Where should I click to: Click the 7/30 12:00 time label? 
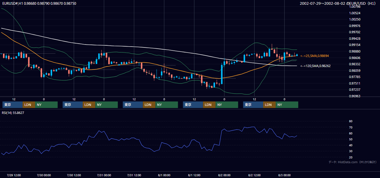[x=74, y=175]
